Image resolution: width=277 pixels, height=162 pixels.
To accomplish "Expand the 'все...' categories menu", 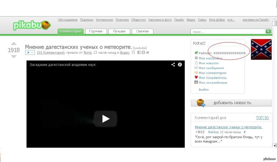I will point(231,20).
